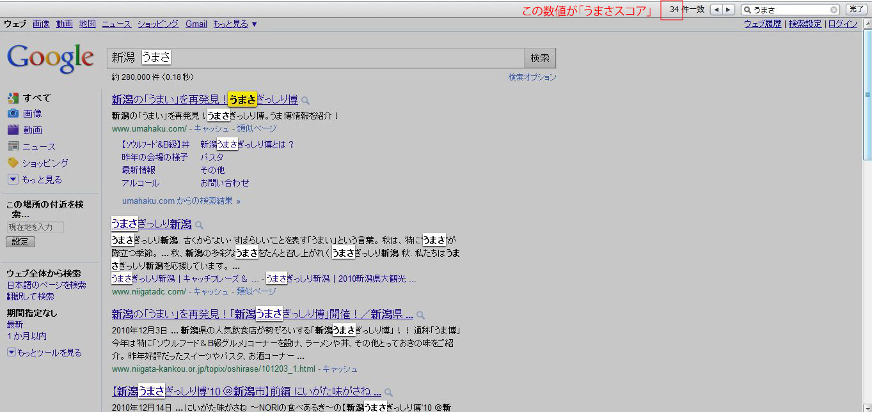Open Gmail from top navigation

(x=196, y=24)
